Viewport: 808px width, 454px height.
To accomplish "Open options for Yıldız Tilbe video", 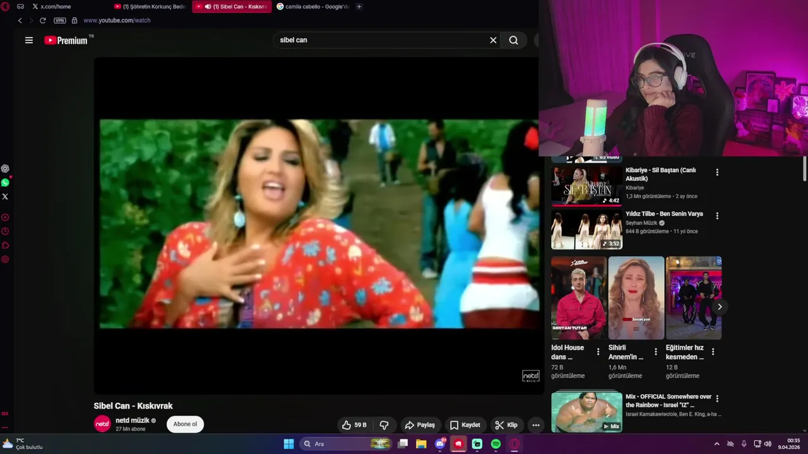I will click(717, 216).
